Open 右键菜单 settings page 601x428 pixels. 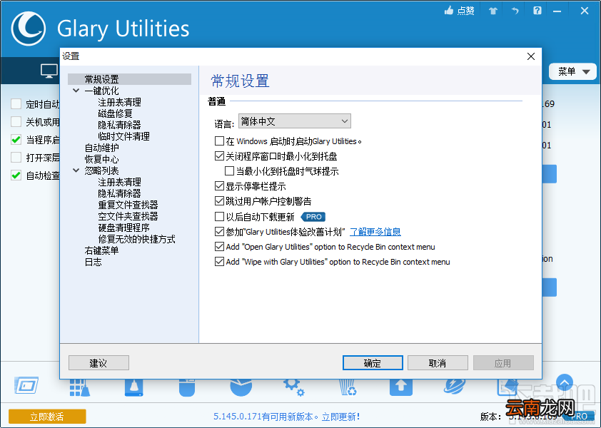[x=102, y=250]
